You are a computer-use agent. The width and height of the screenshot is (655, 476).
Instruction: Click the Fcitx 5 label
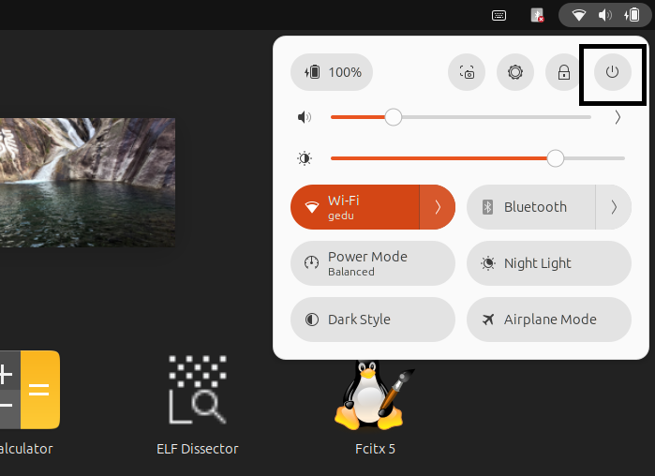(x=375, y=449)
